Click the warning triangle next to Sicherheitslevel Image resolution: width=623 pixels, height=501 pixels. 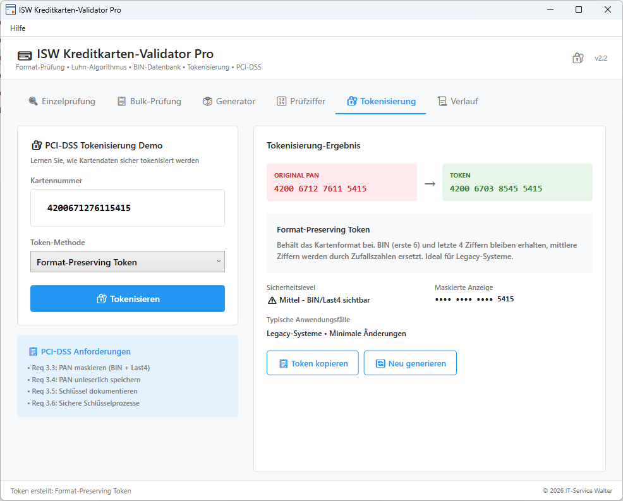pyautogui.click(x=272, y=300)
